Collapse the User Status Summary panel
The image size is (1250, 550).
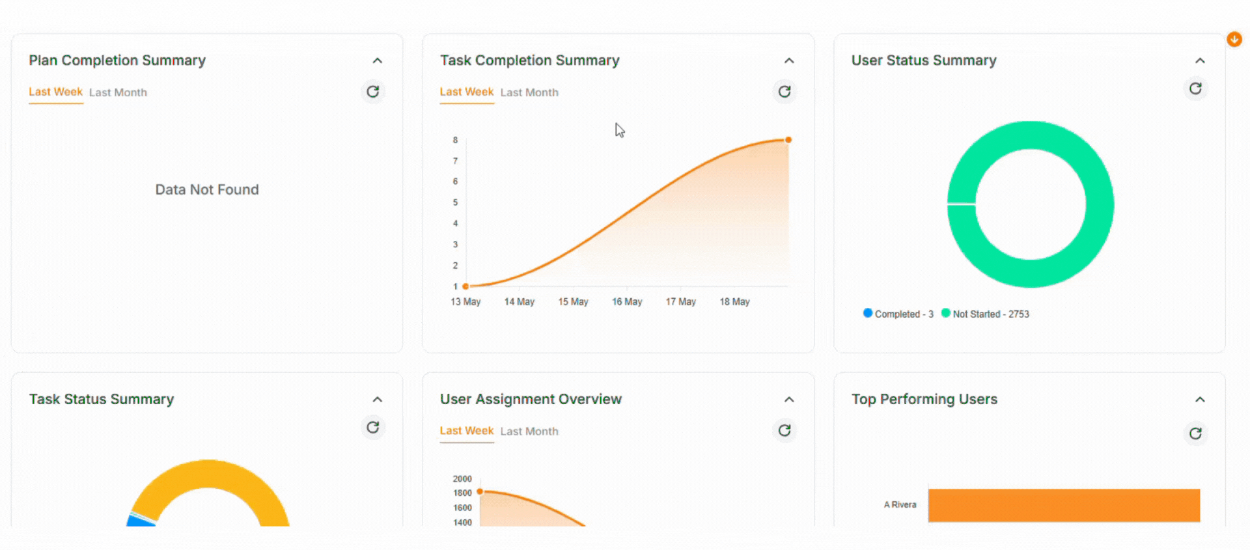(1199, 61)
